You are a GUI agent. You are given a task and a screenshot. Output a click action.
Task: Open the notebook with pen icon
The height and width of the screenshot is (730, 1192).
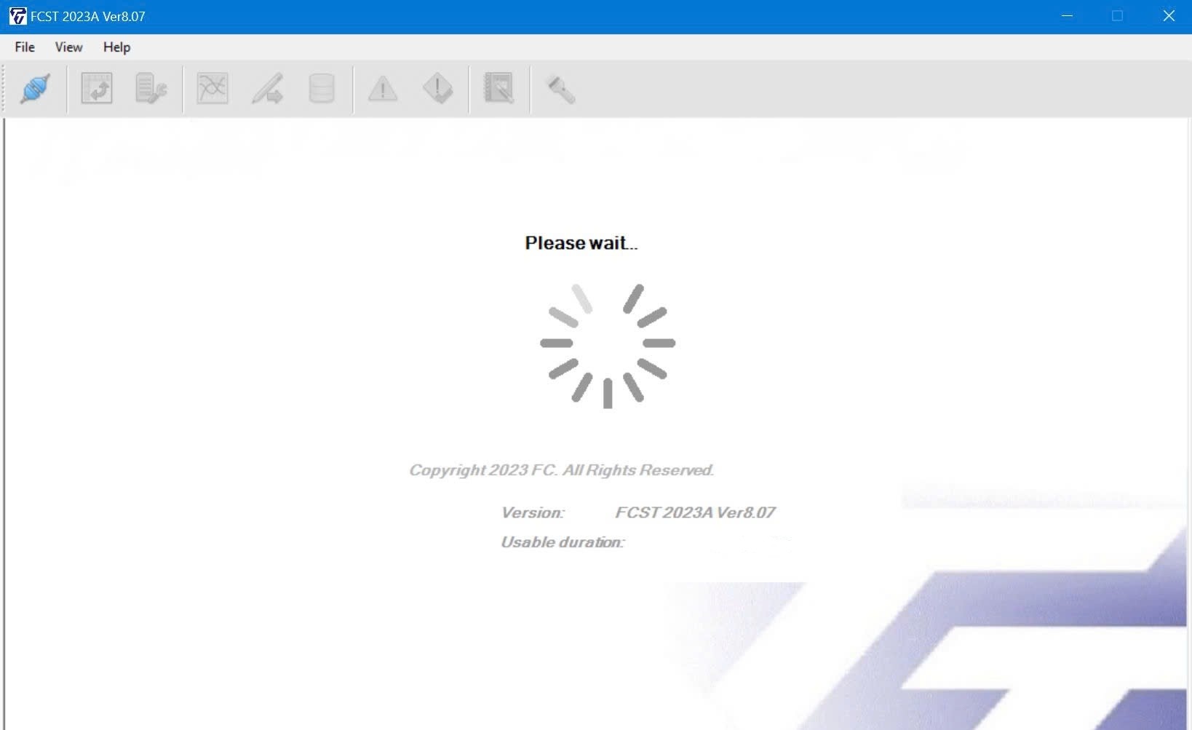pyautogui.click(x=499, y=89)
